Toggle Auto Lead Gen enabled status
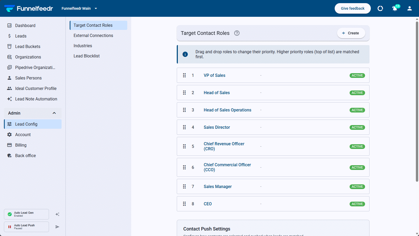This screenshot has width=419, height=236. tap(26, 214)
